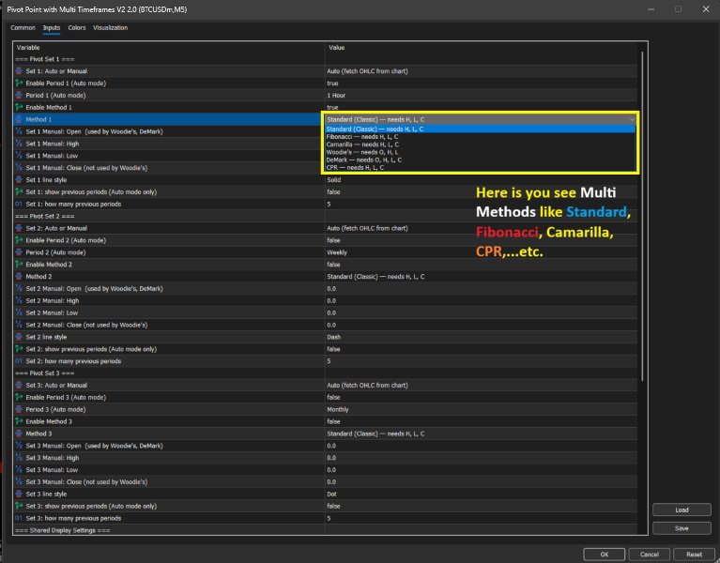The width and height of the screenshot is (720, 563).
Task: Switch to the Inputs tab
Action: (52, 27)
